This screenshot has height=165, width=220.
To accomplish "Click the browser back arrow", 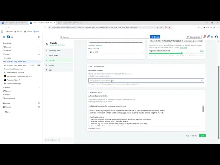I will [2, 27].
